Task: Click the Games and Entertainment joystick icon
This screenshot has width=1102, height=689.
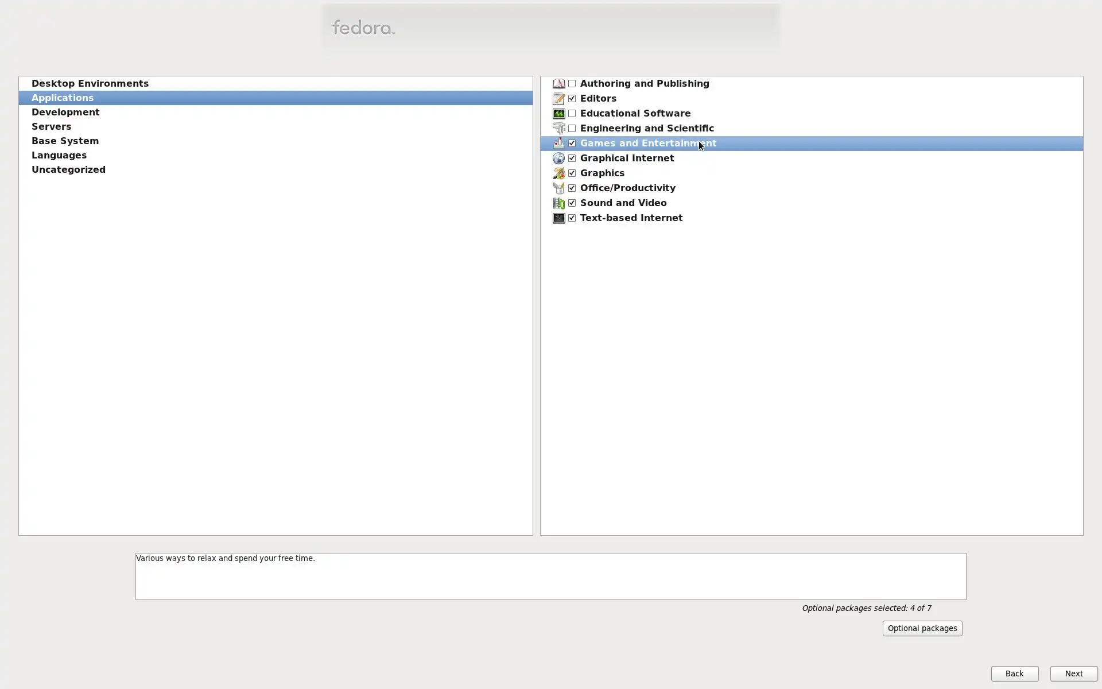Action: click(x=558, y=144)
